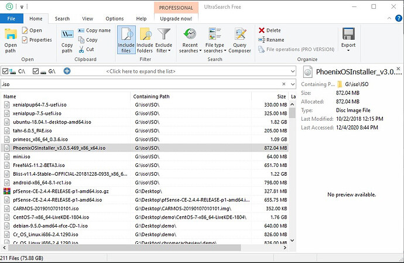Switch to the Search ribbon tab
The height and width of the screenshot is (263, 404).
click(x=62, y=19)
